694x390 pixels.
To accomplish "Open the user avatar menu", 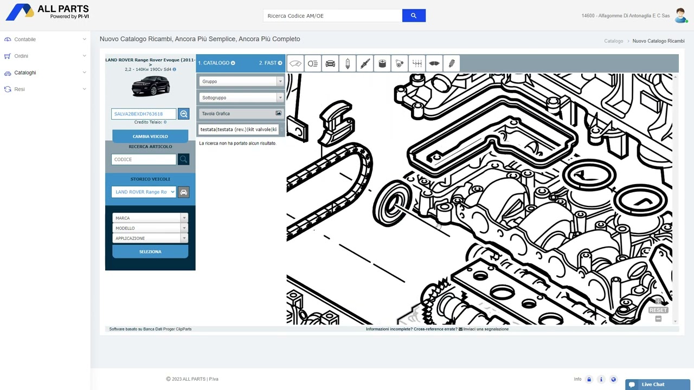I will (681, 16).
